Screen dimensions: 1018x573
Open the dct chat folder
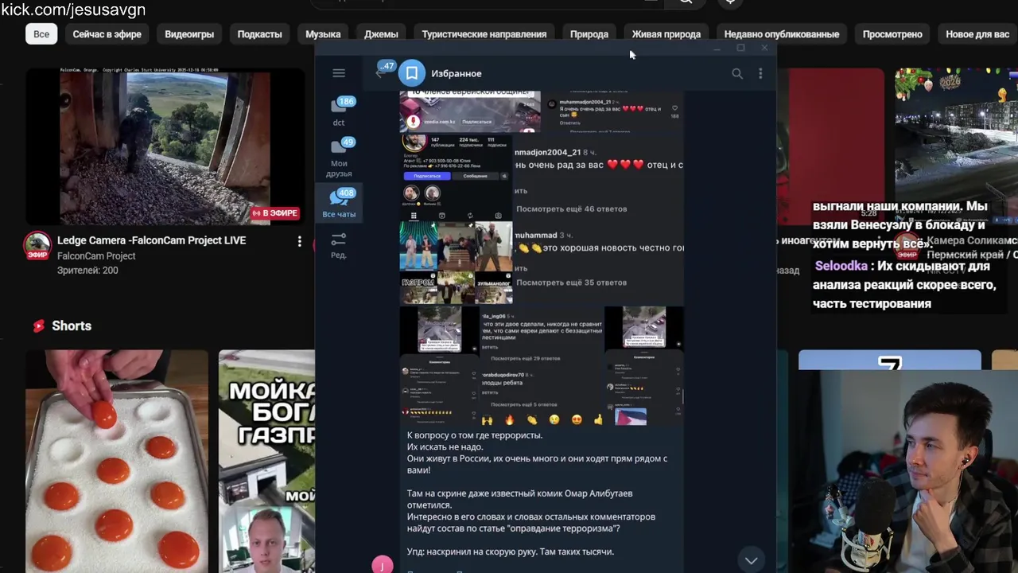340,111
